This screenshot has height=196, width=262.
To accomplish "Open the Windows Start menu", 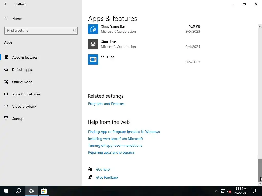I will (x=6, y=191).
